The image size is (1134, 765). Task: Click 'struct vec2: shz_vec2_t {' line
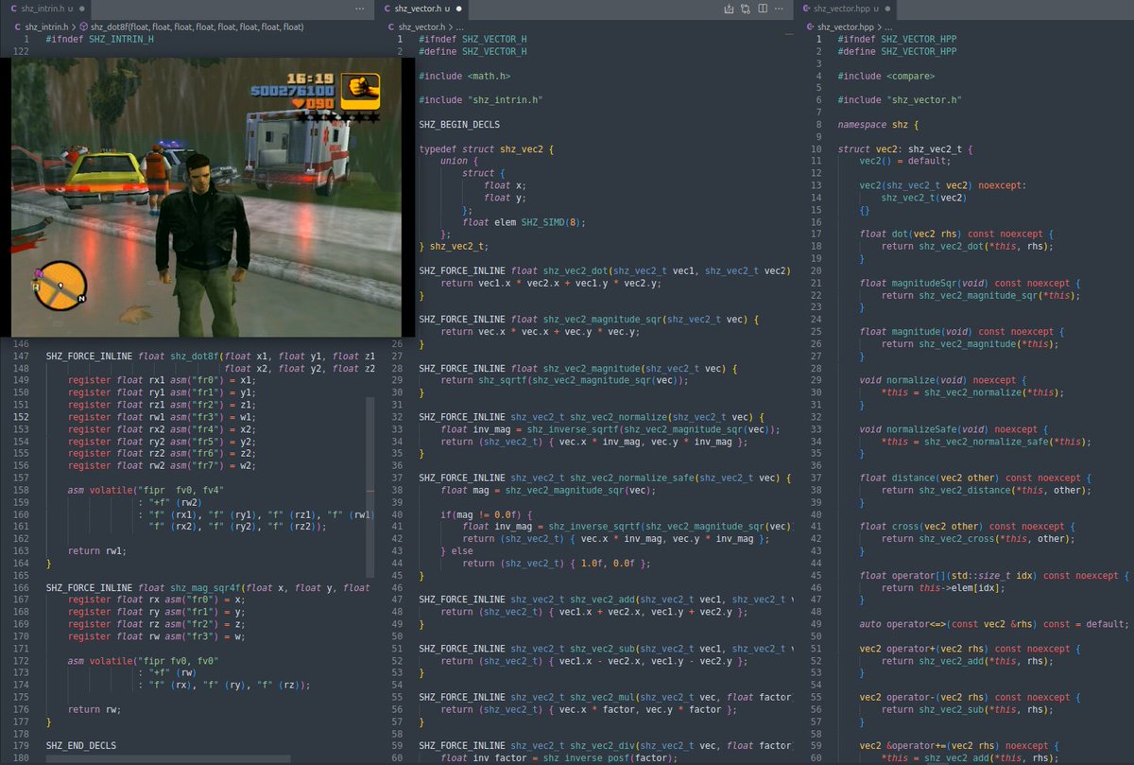904,149
